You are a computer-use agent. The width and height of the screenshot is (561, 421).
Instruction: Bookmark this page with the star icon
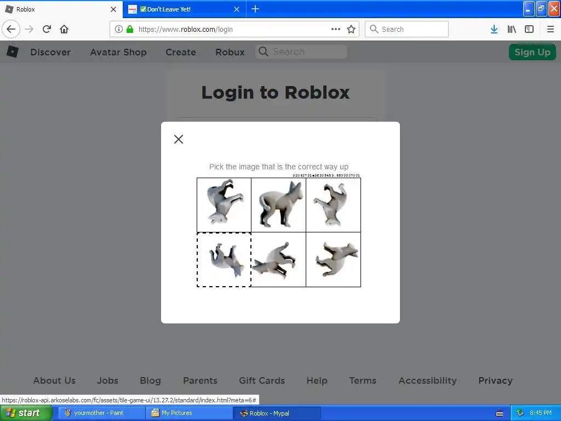click(x=351, y=29)
